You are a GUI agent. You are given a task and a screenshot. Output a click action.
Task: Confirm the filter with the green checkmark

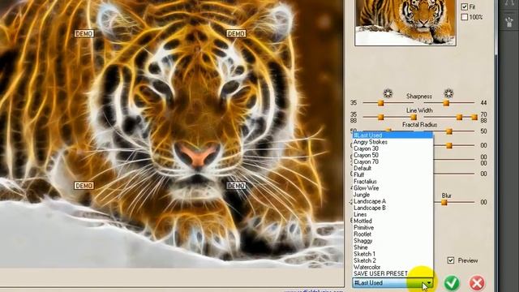coord(452,282)
